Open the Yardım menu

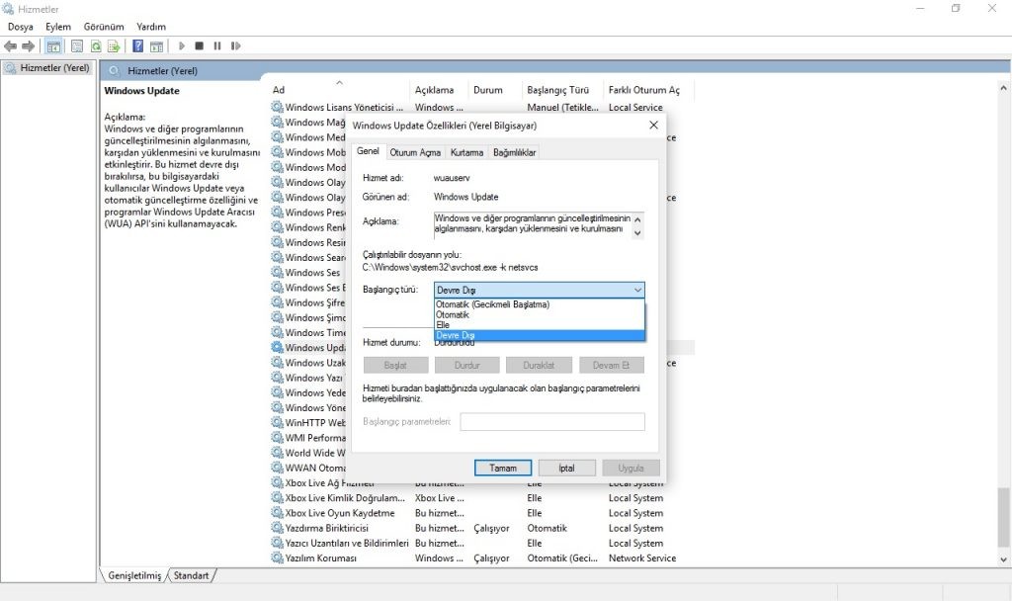151,27
